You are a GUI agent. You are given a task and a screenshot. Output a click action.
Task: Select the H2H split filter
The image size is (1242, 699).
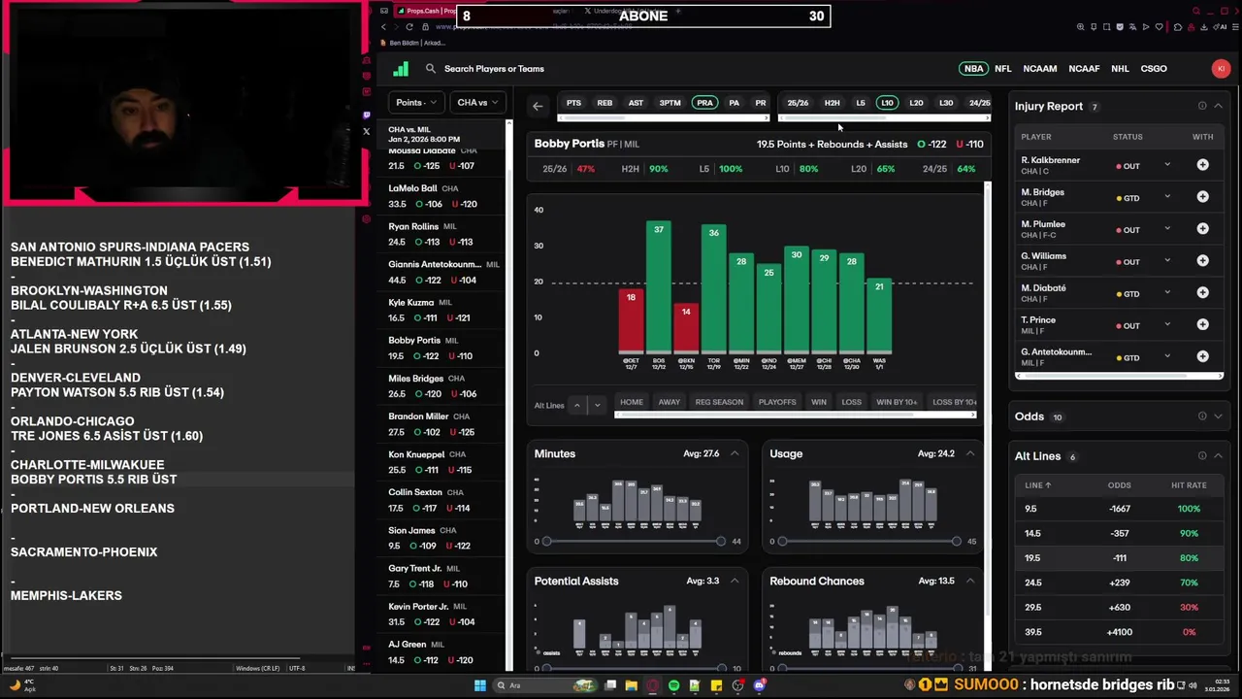click(832, 103)
